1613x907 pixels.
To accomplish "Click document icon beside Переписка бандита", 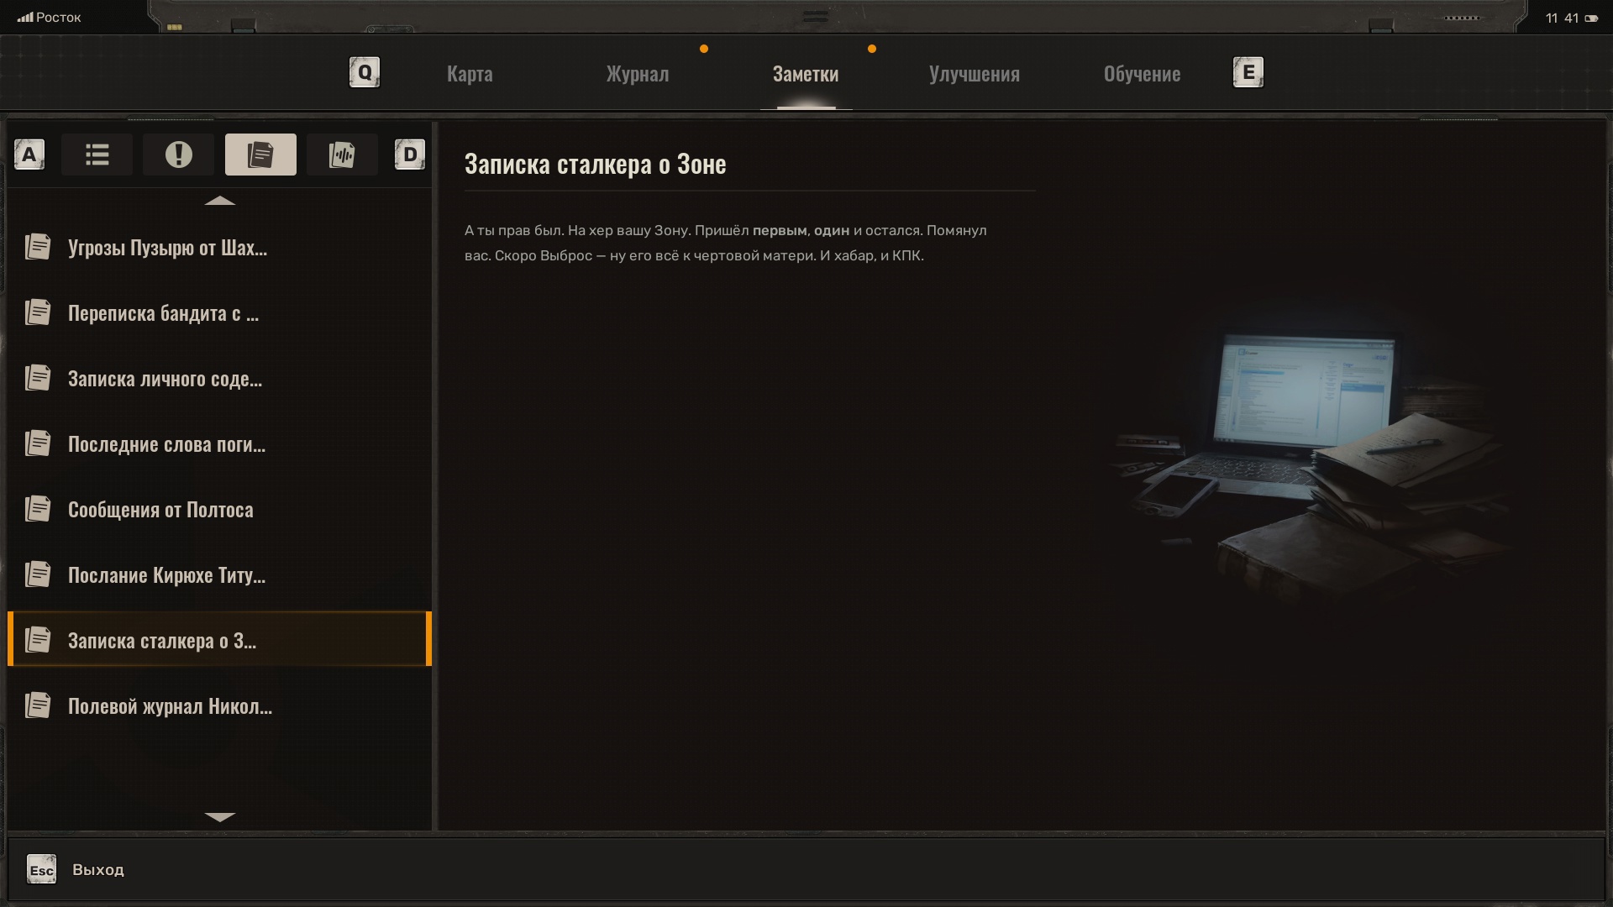I will pyautogui.click(x=38, y=312).
